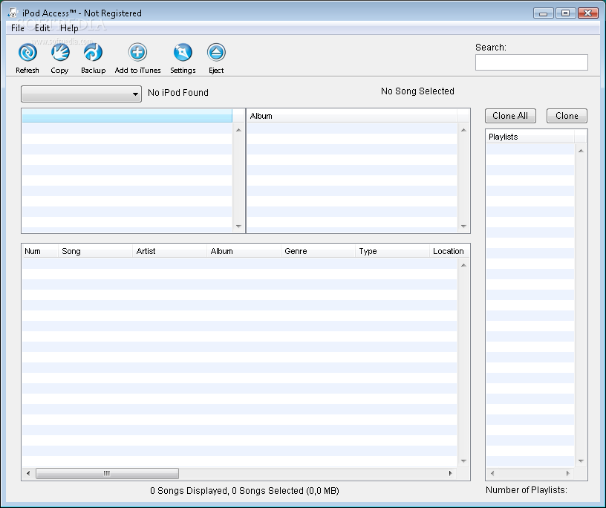Click the Add to iTunes icon
Screen dimensions: 606x508
click(x=137, y=53)
